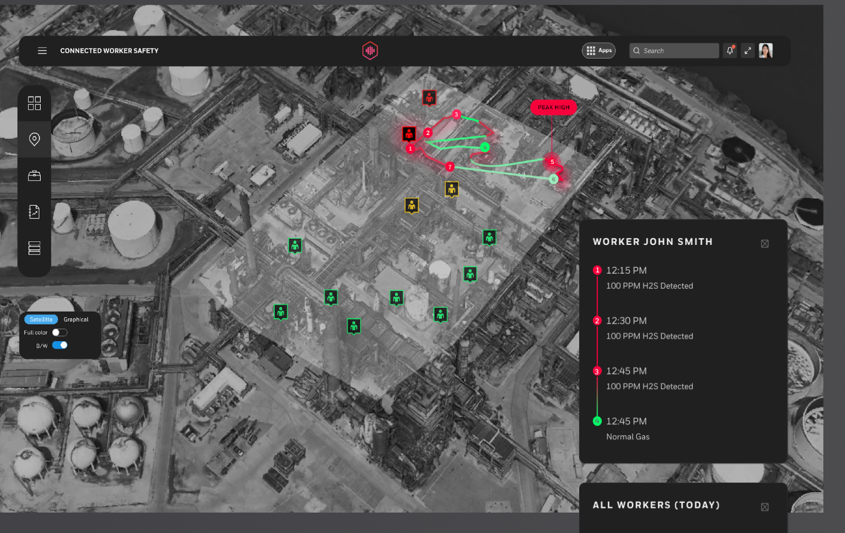This screenshot has height=533, width=845.
Task: Click the red hexagon logo in header
Action: pos(370,50)
